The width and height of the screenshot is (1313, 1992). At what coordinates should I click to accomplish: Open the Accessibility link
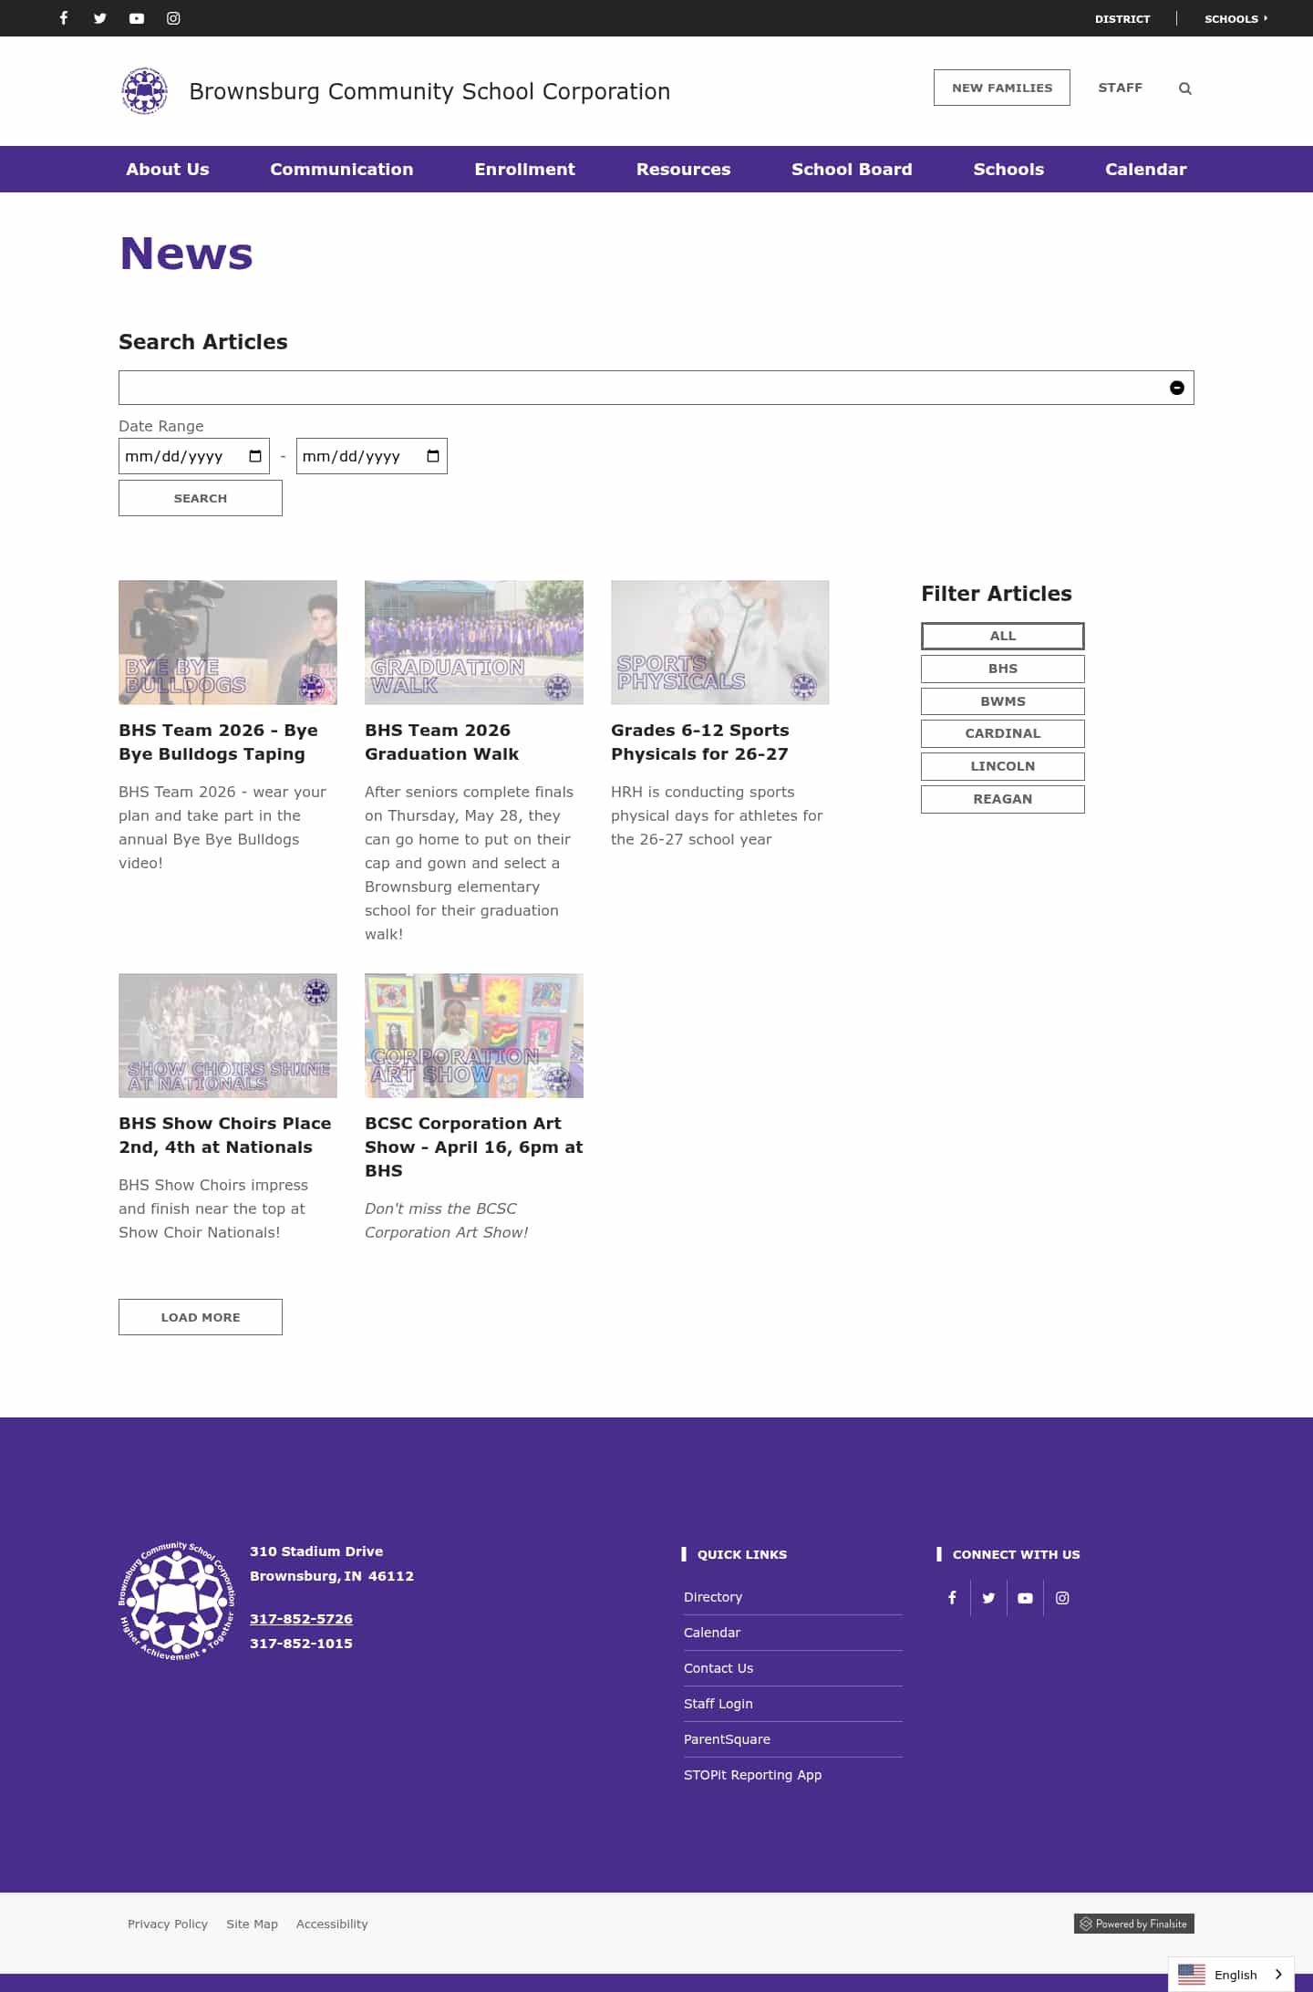332,1924
